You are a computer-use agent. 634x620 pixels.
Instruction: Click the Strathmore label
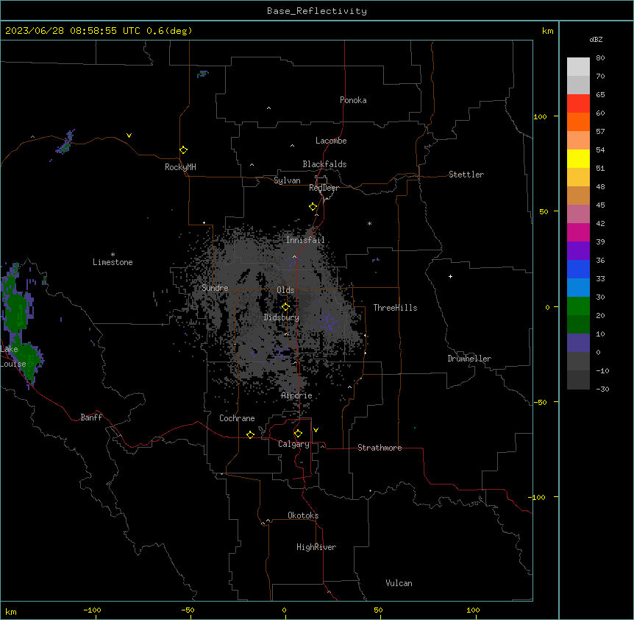pyautogui.click(x=380, y=448)
